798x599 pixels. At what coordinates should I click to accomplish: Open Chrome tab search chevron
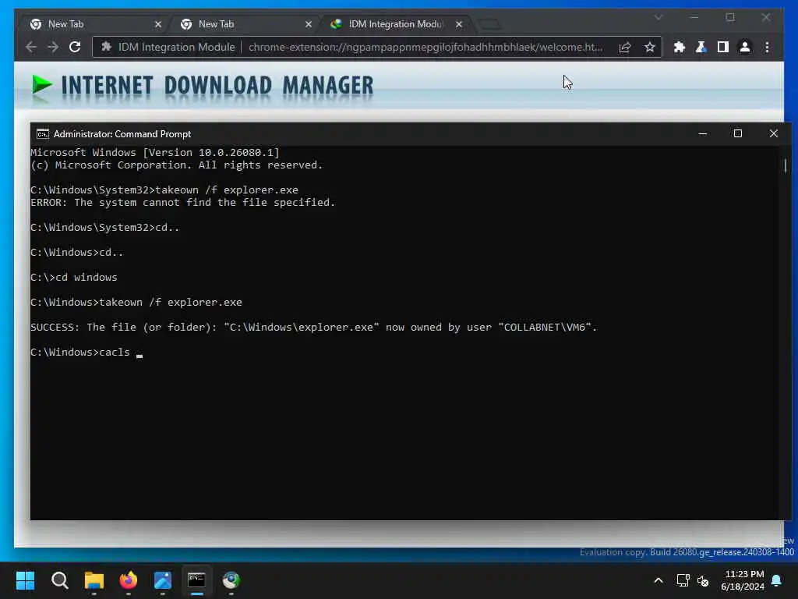pyautogui.click(x=659, y=17)
